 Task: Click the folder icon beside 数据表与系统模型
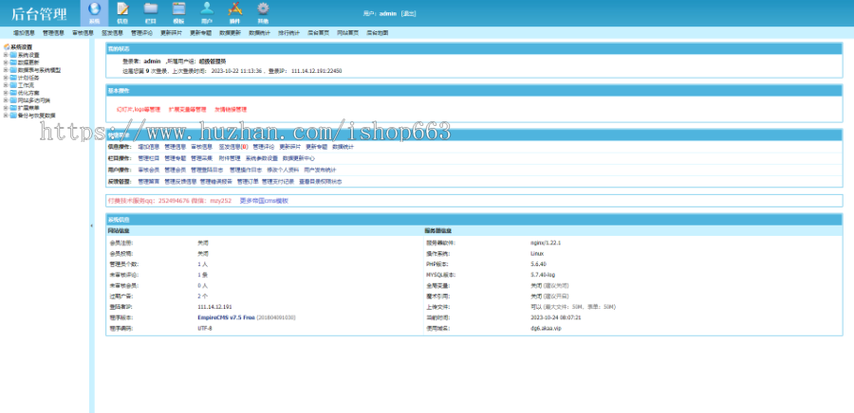coord(13,70)
